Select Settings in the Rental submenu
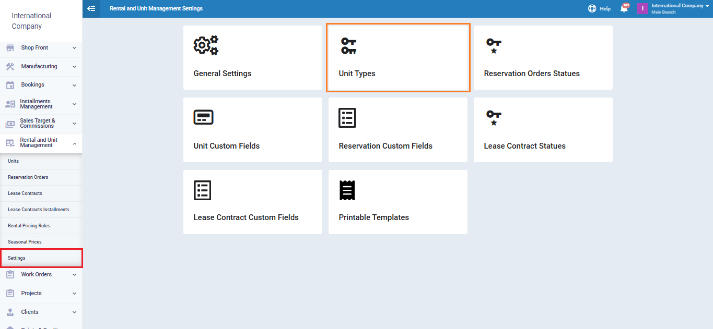The width and height of the screenshot is (713, 329). [x=17, y=258]
